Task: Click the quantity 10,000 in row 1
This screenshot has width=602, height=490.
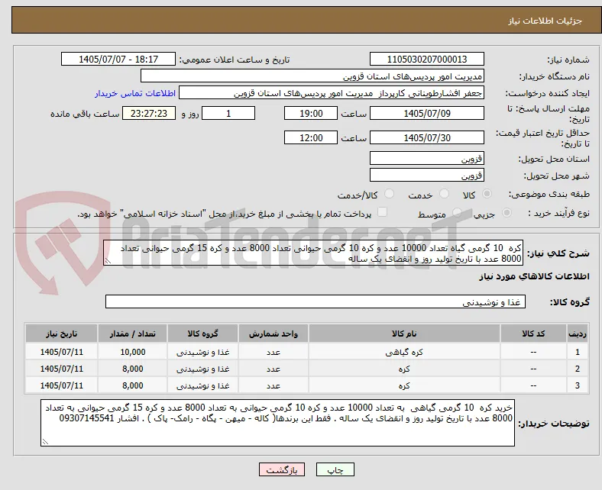Action: pyautogui.click(x=133, y=352)
